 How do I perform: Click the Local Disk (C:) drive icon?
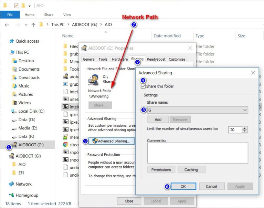click(14, 111)
